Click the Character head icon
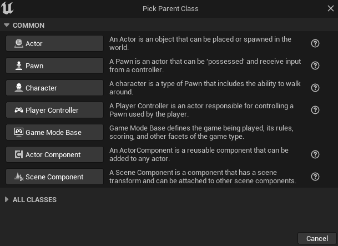Image resolution: width=338 pixels, height=246 pixels. pyautogui.click(x=19, y=88)
